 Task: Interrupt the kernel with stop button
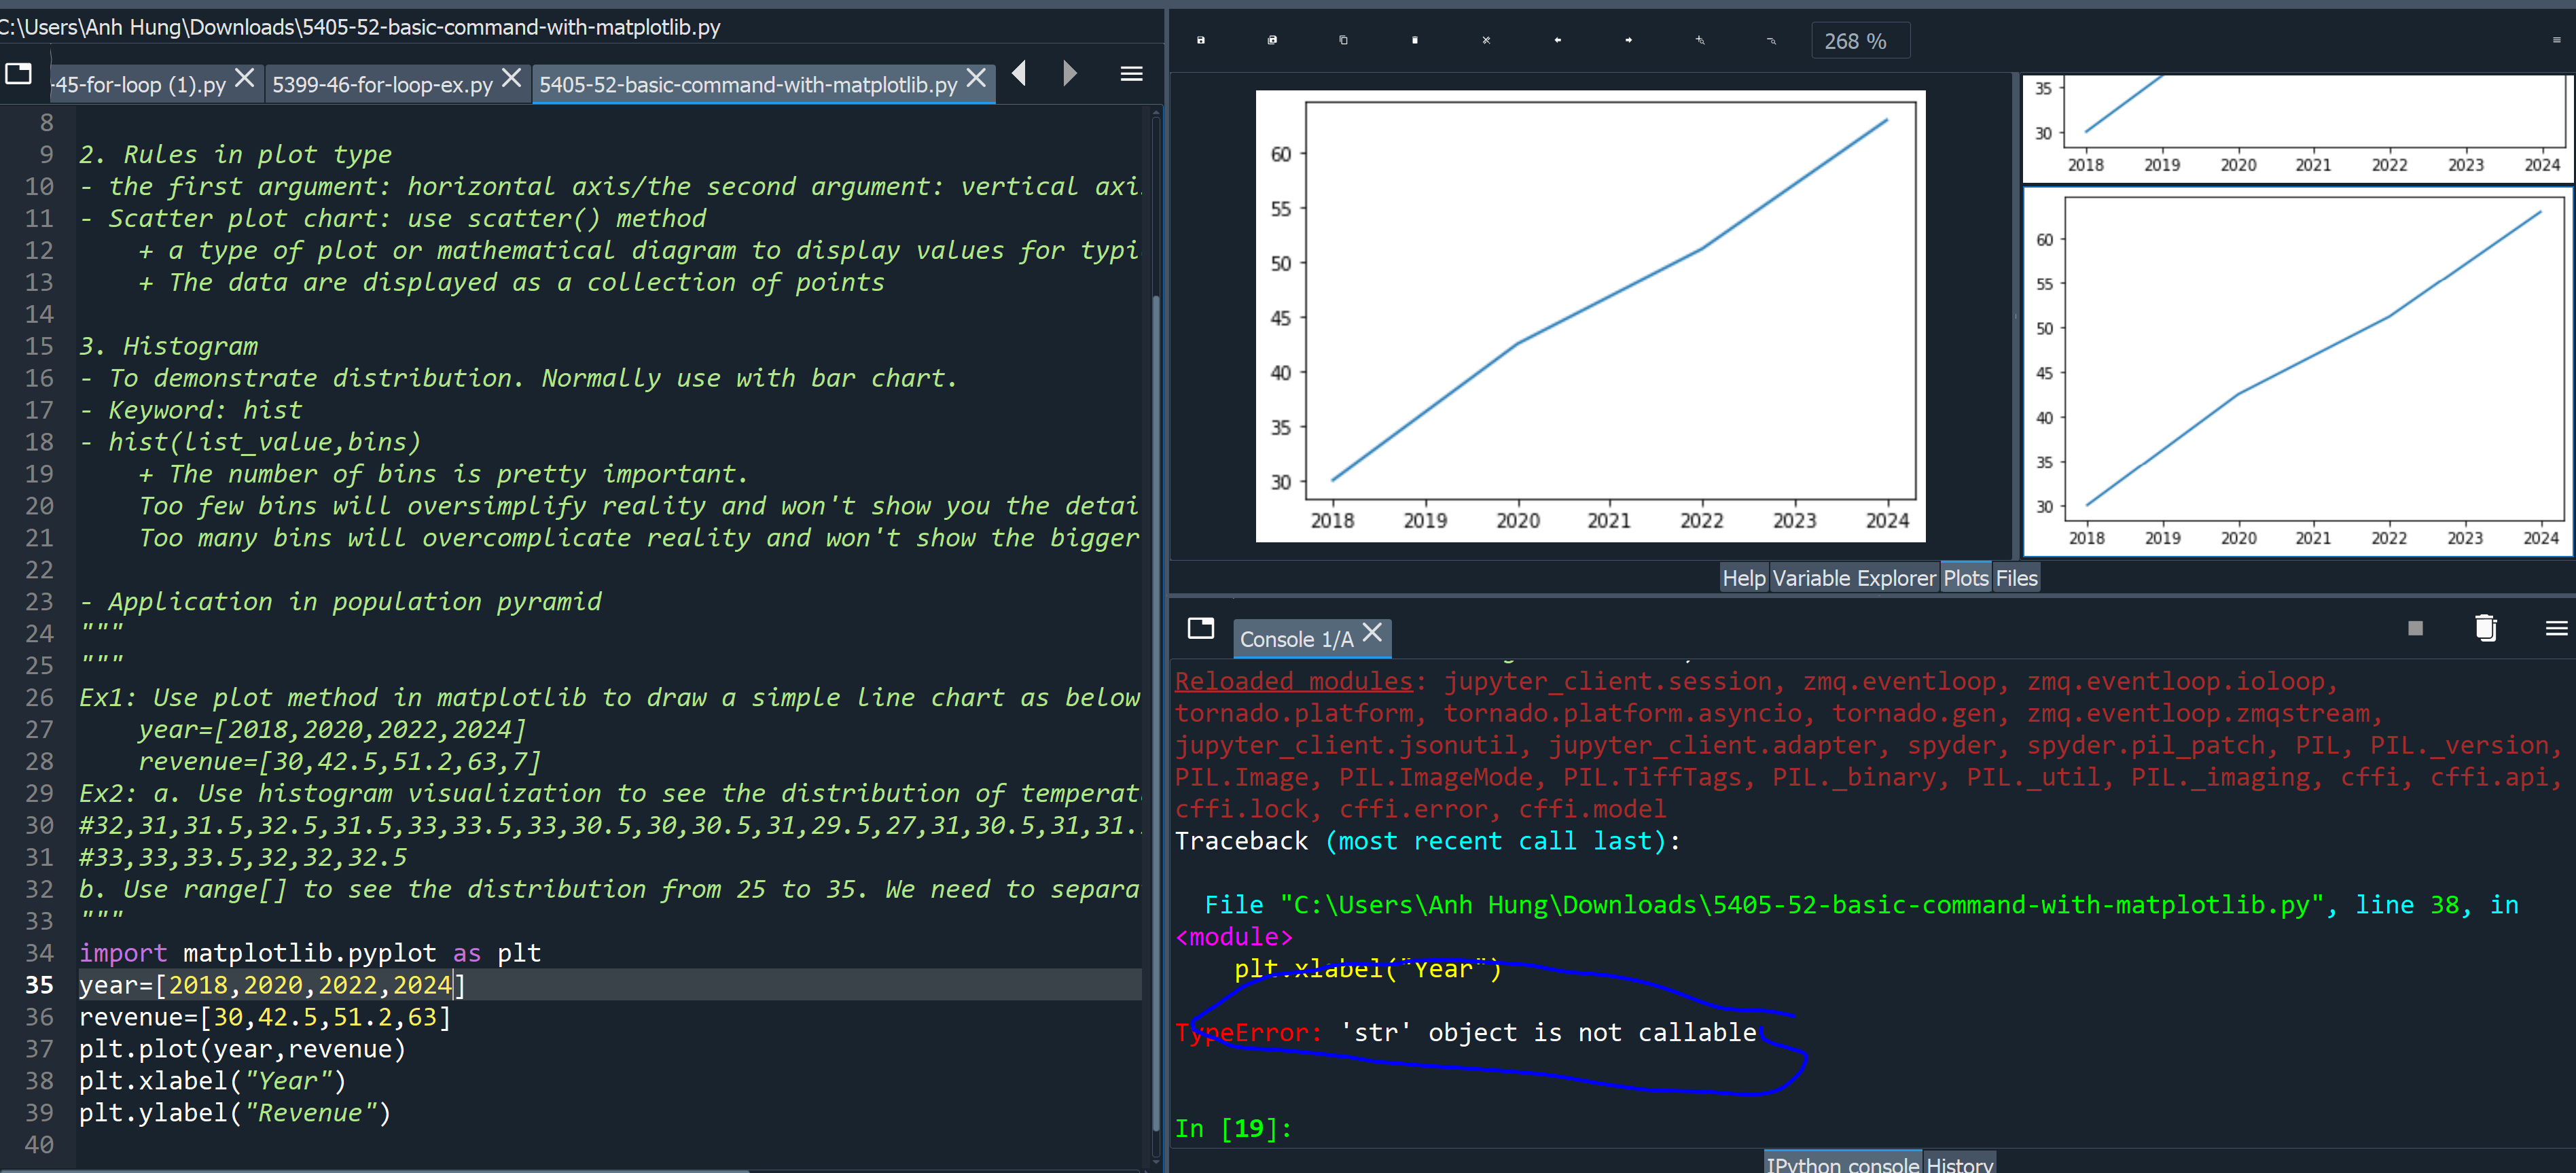tap(2415, 628)
